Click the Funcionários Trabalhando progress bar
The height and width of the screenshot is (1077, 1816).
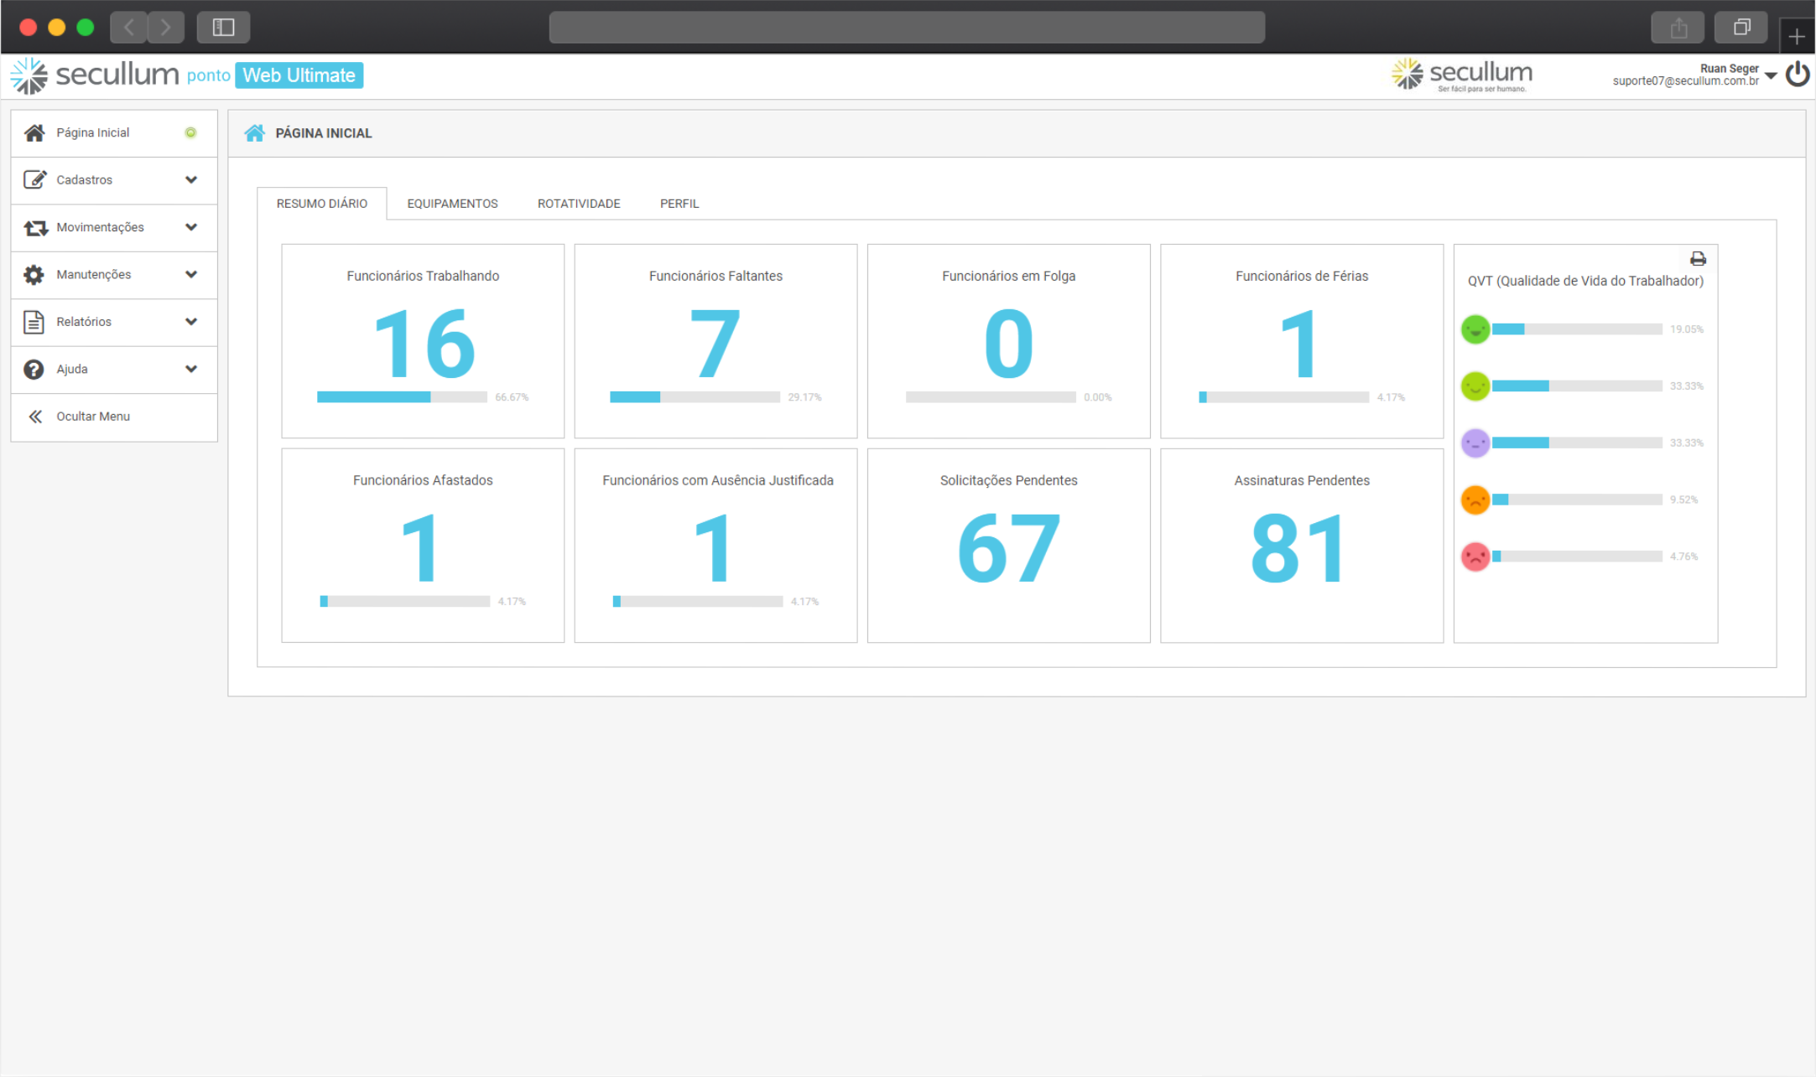point(402,396)
